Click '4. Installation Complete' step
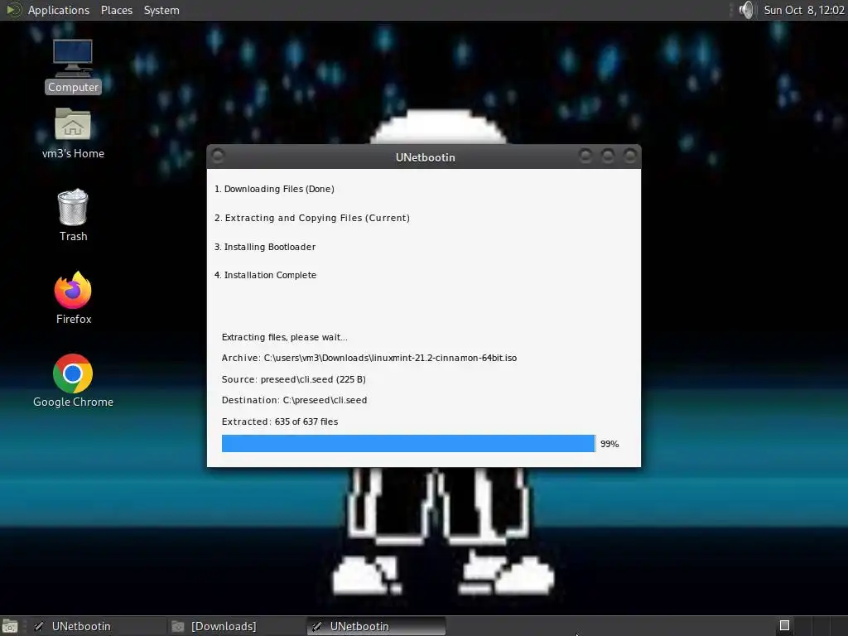848x636 pixels. (266, 275)
